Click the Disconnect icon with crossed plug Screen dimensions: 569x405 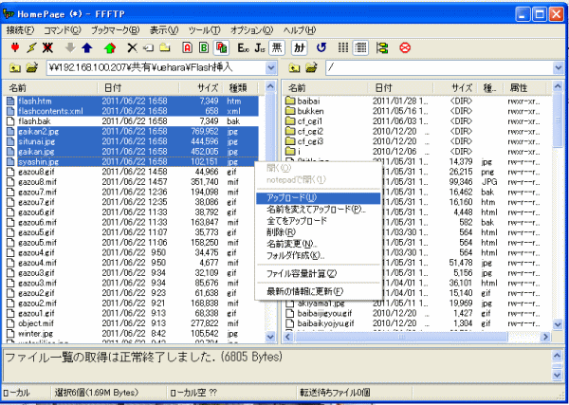[47, 47]
